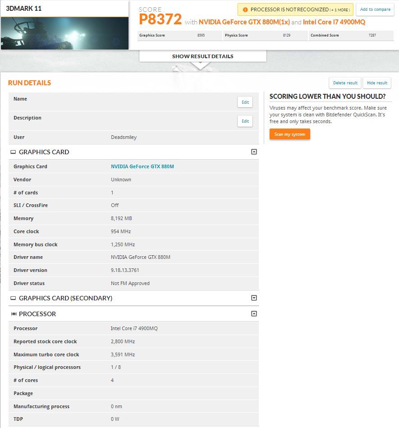Click the stock core clock 2,800 MHz
Screen dimensions: 399x428
click(123, 341)
